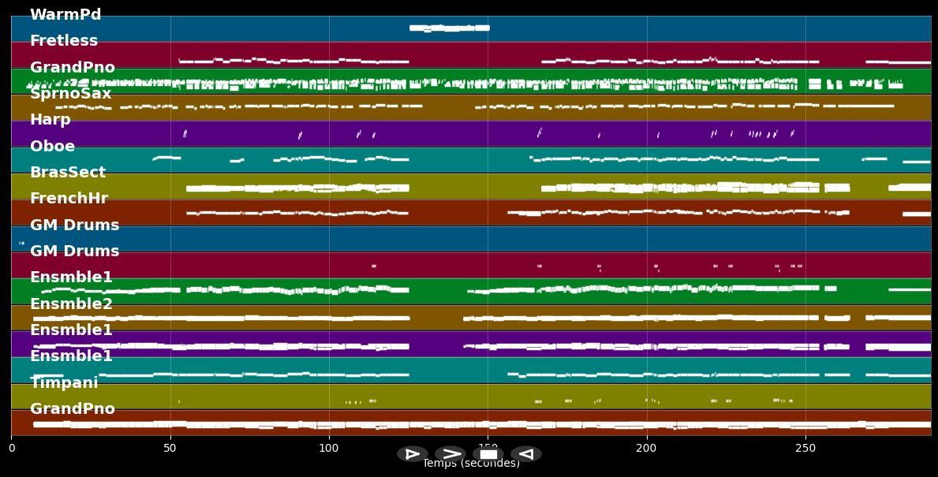
Task: Click the square stop button
Action: point(488,454)
